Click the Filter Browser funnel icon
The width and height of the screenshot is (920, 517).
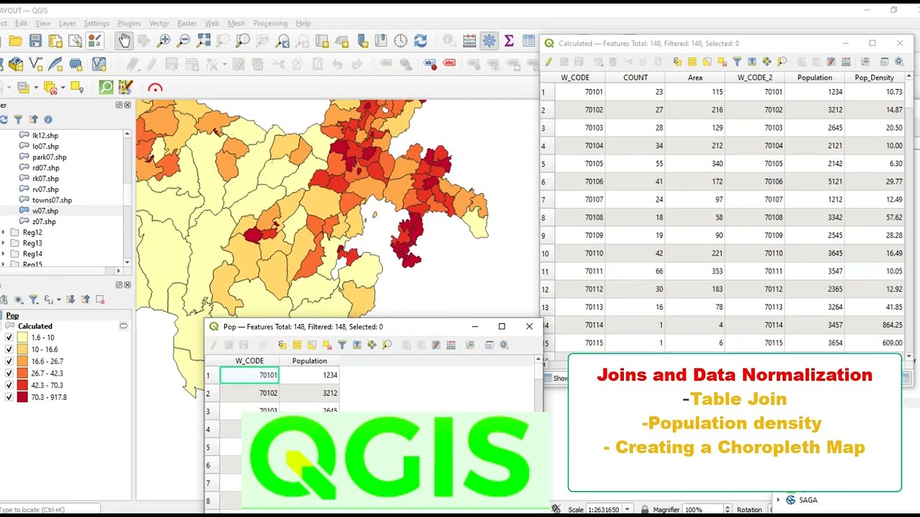point(18,119)
